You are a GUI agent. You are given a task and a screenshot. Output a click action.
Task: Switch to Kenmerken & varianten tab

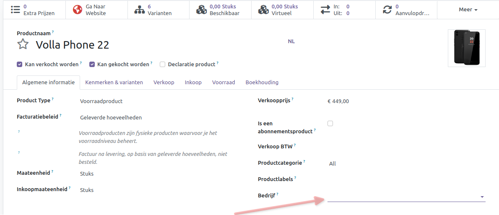114,83
